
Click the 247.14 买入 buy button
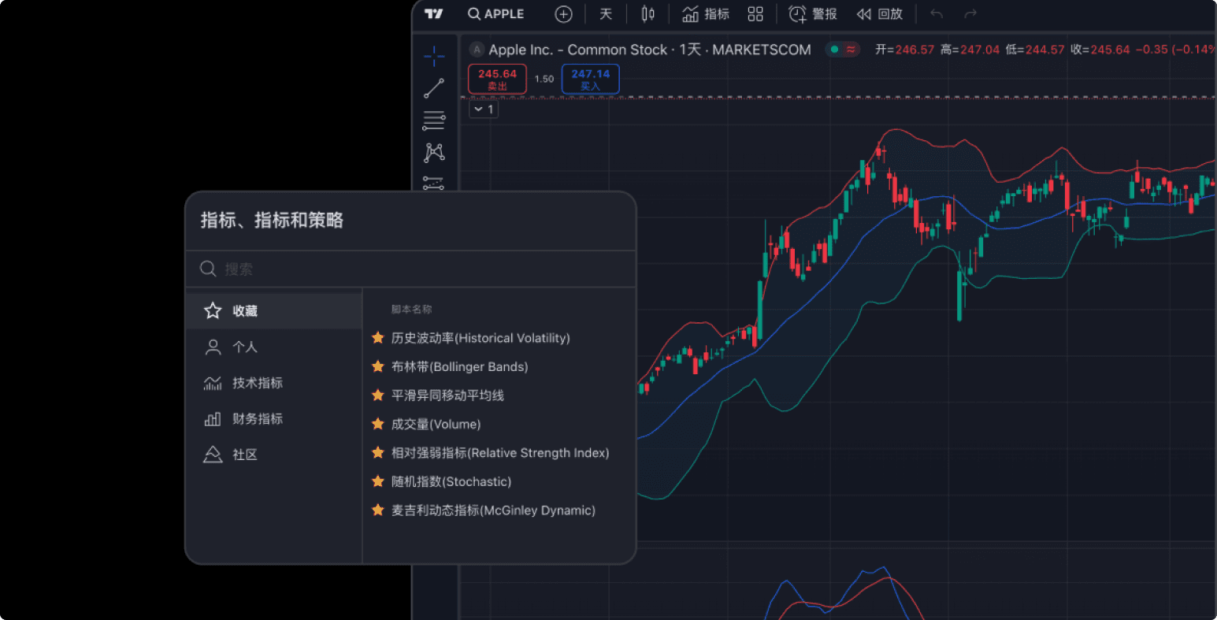coord(590,79)
